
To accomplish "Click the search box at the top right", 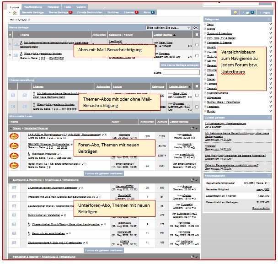I will pyautogui.click(x=231, y=4).
